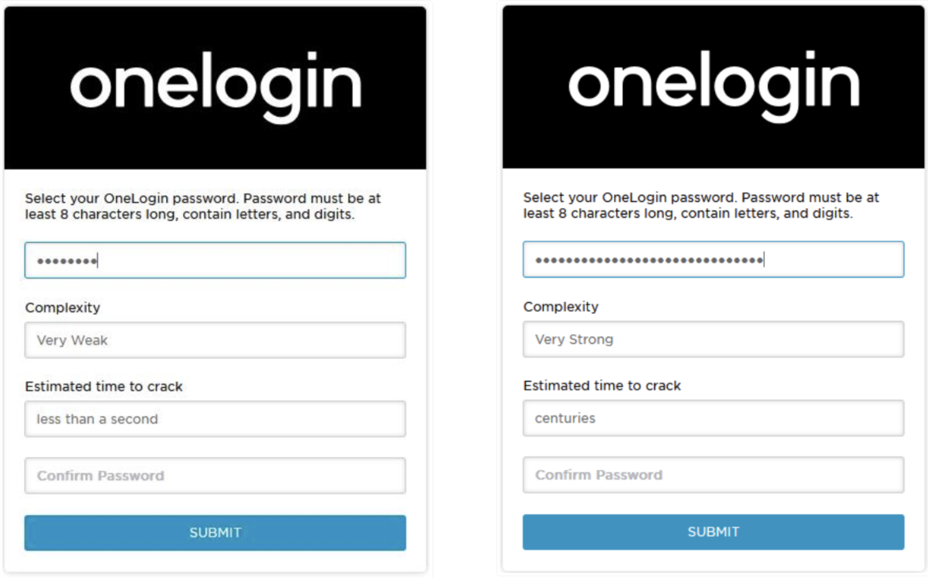Click password requirements text in left form
The height and width of the screenshot is (580, 928).
[x=203, y=206]
